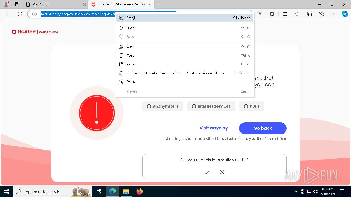Image resolution: width=351 pixels, height=197 pixels.
Task: Click the Type here to search box
Action: (x=53, y=192)
